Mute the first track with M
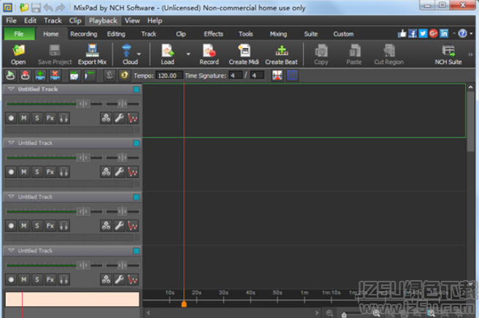This screenshot has height=318, width=479. point(24,118)
